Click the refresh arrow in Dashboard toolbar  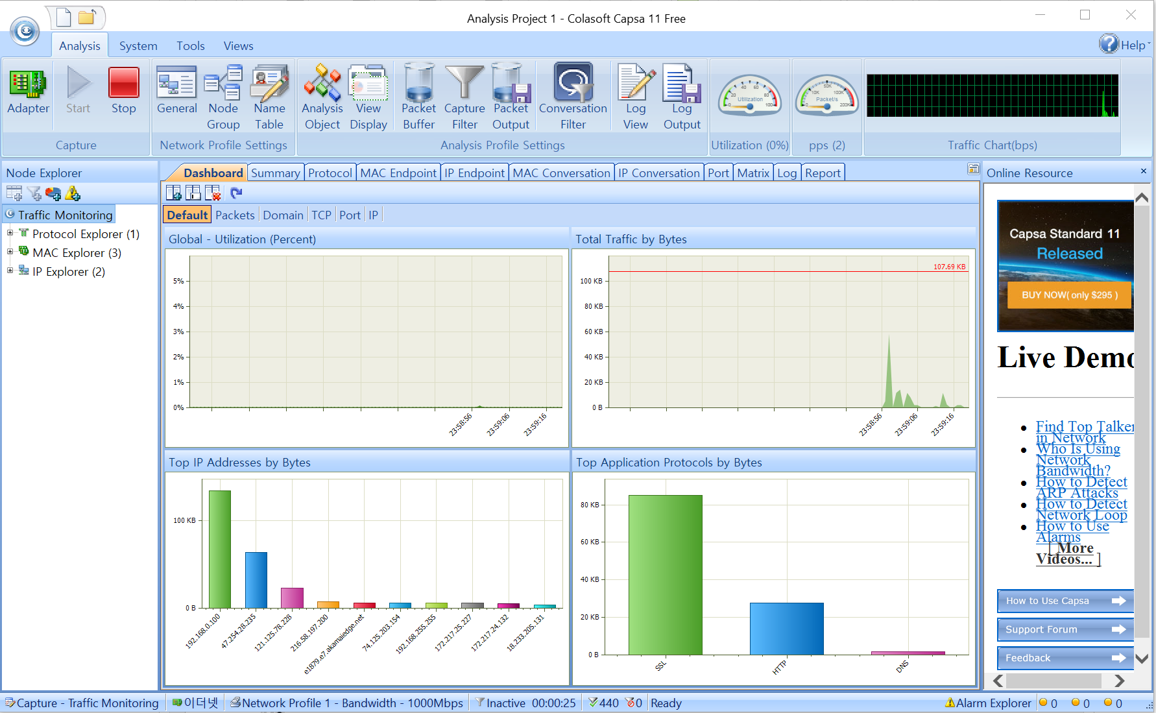click(236, 193)
